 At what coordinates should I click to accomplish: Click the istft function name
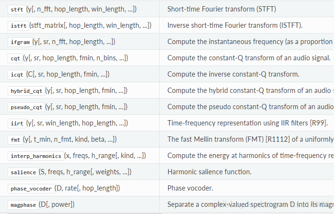(x=17, y=25)
